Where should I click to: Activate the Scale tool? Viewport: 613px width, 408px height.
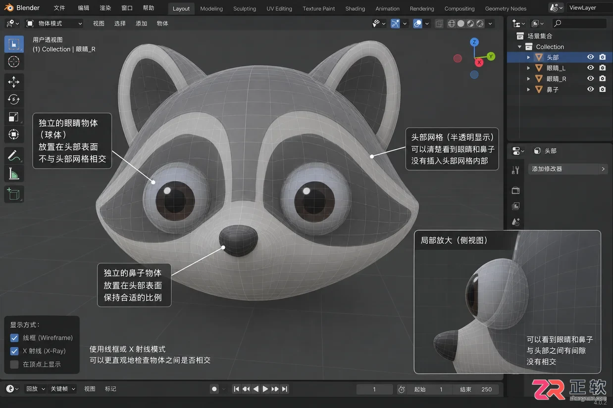pos(14,117)
